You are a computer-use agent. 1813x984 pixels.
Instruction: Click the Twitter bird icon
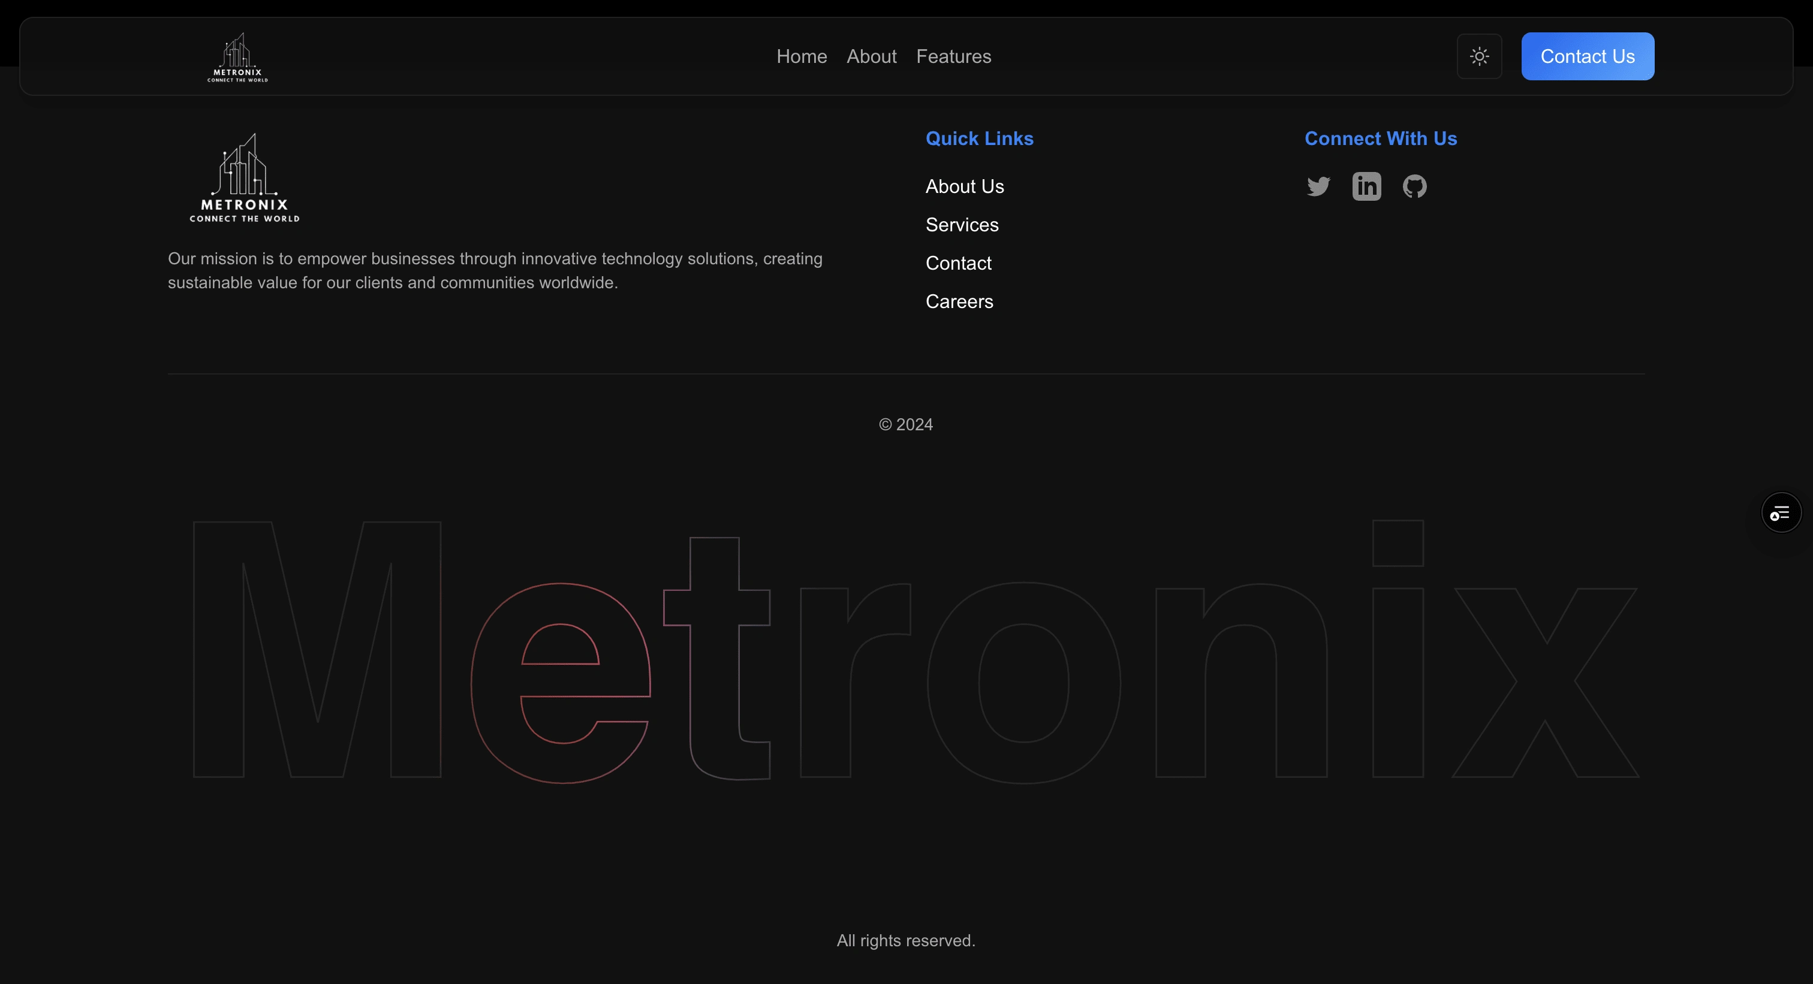tap(1318, 186)
